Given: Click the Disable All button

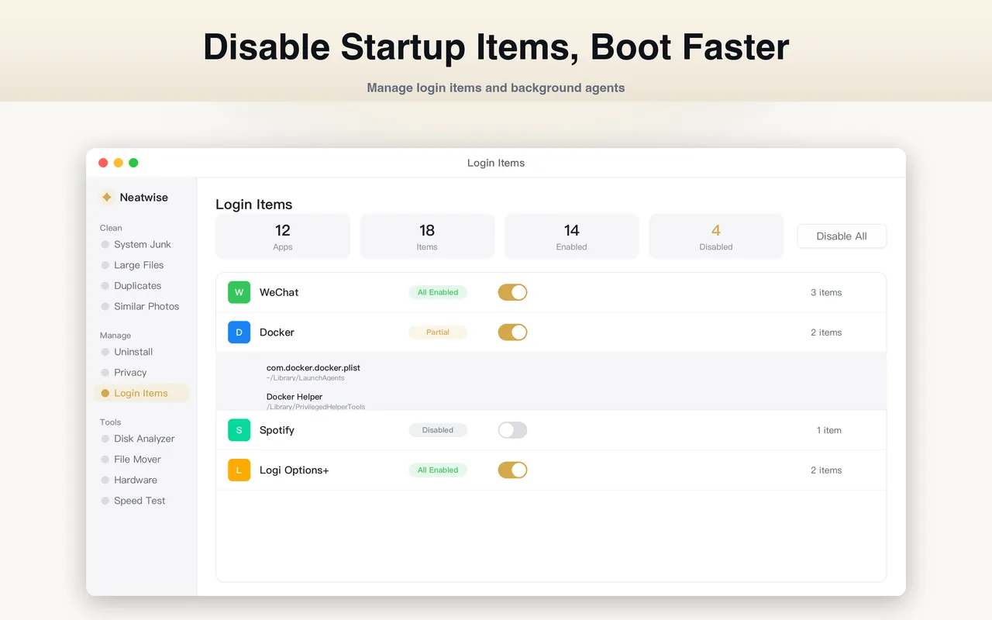Looking at the screenshot, I should coord(842,236).
